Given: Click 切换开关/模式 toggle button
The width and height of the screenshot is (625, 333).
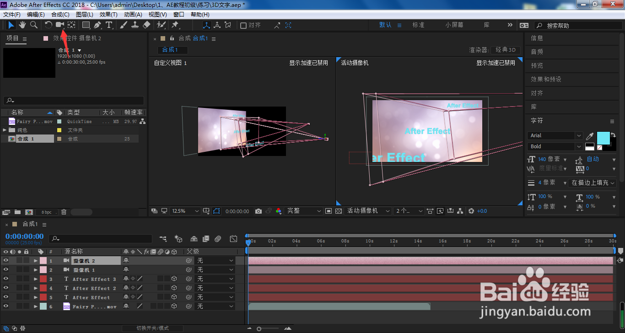Looking at the screenshot, I should [x=152, y=328].
